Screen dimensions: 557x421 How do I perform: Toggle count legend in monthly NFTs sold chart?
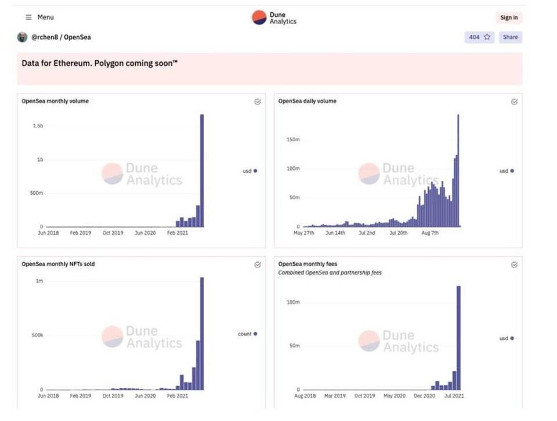[x=247, y=334]
